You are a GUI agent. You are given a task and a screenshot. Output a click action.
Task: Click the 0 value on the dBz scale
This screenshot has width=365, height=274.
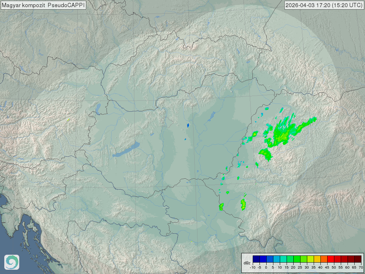tap(266, 267)
